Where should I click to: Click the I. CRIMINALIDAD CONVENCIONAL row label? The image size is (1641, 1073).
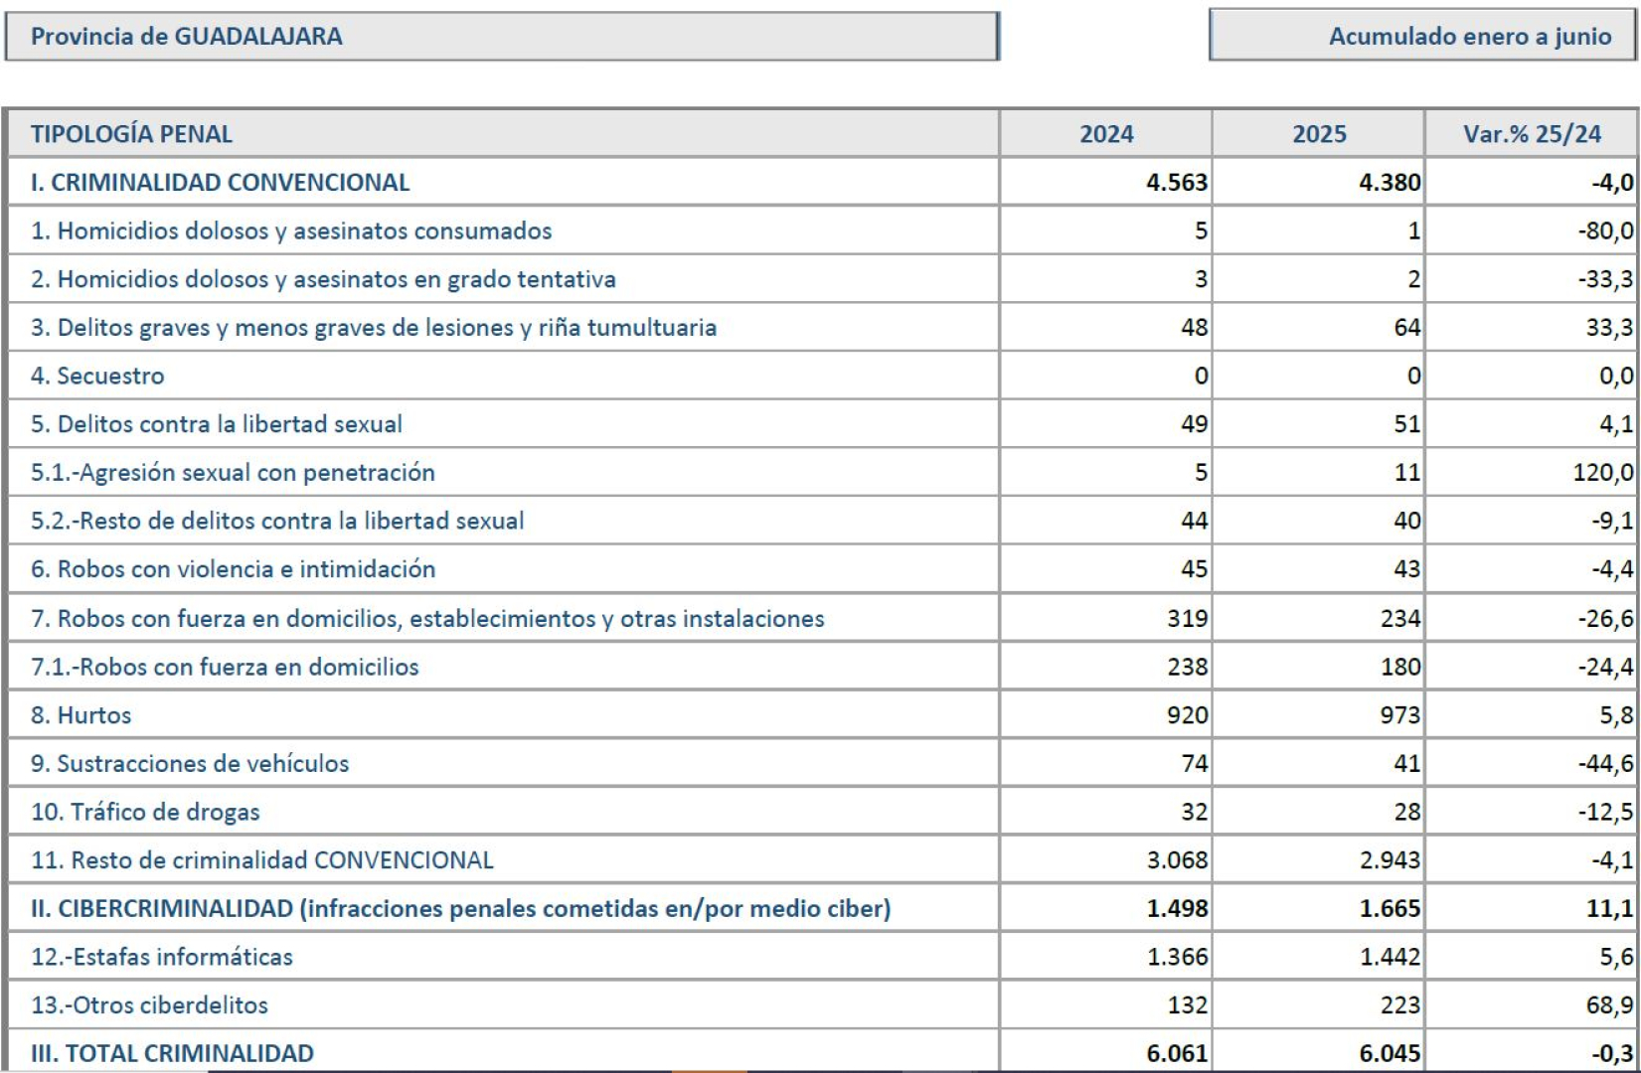(220, 183)
